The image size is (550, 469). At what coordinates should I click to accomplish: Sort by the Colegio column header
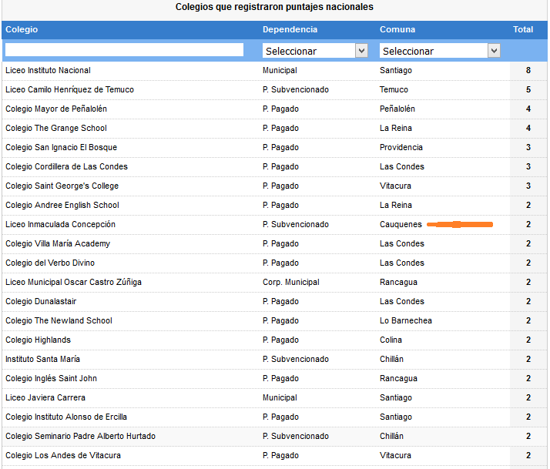22,29
